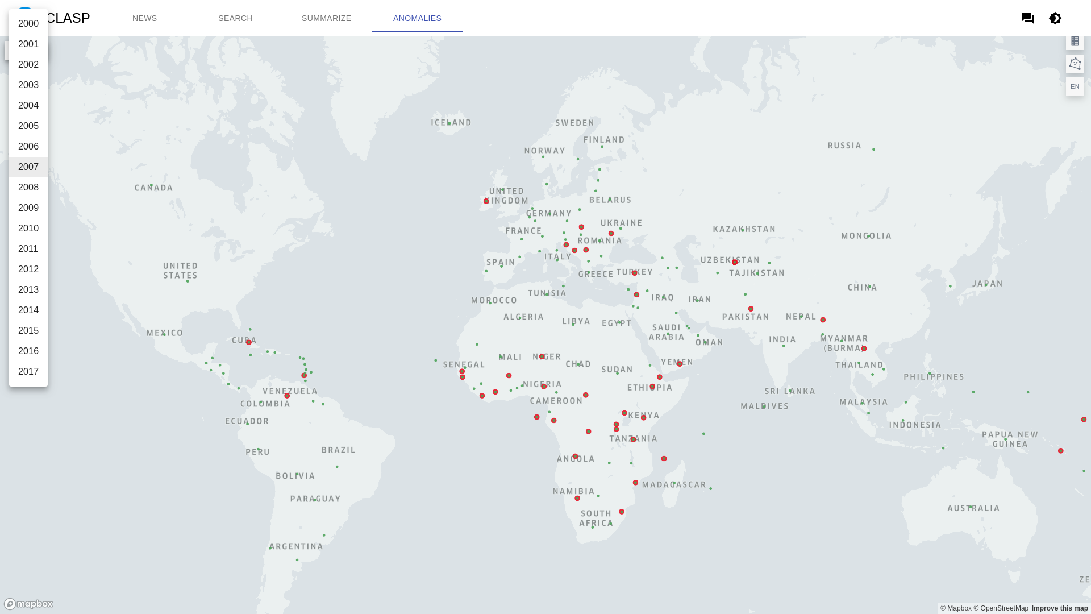Select year 2000 option
The image size is (1091, 614).
pos(28,24)
